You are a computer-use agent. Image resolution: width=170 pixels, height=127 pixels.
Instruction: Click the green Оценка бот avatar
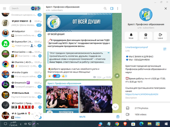click(x=5, y=44)
